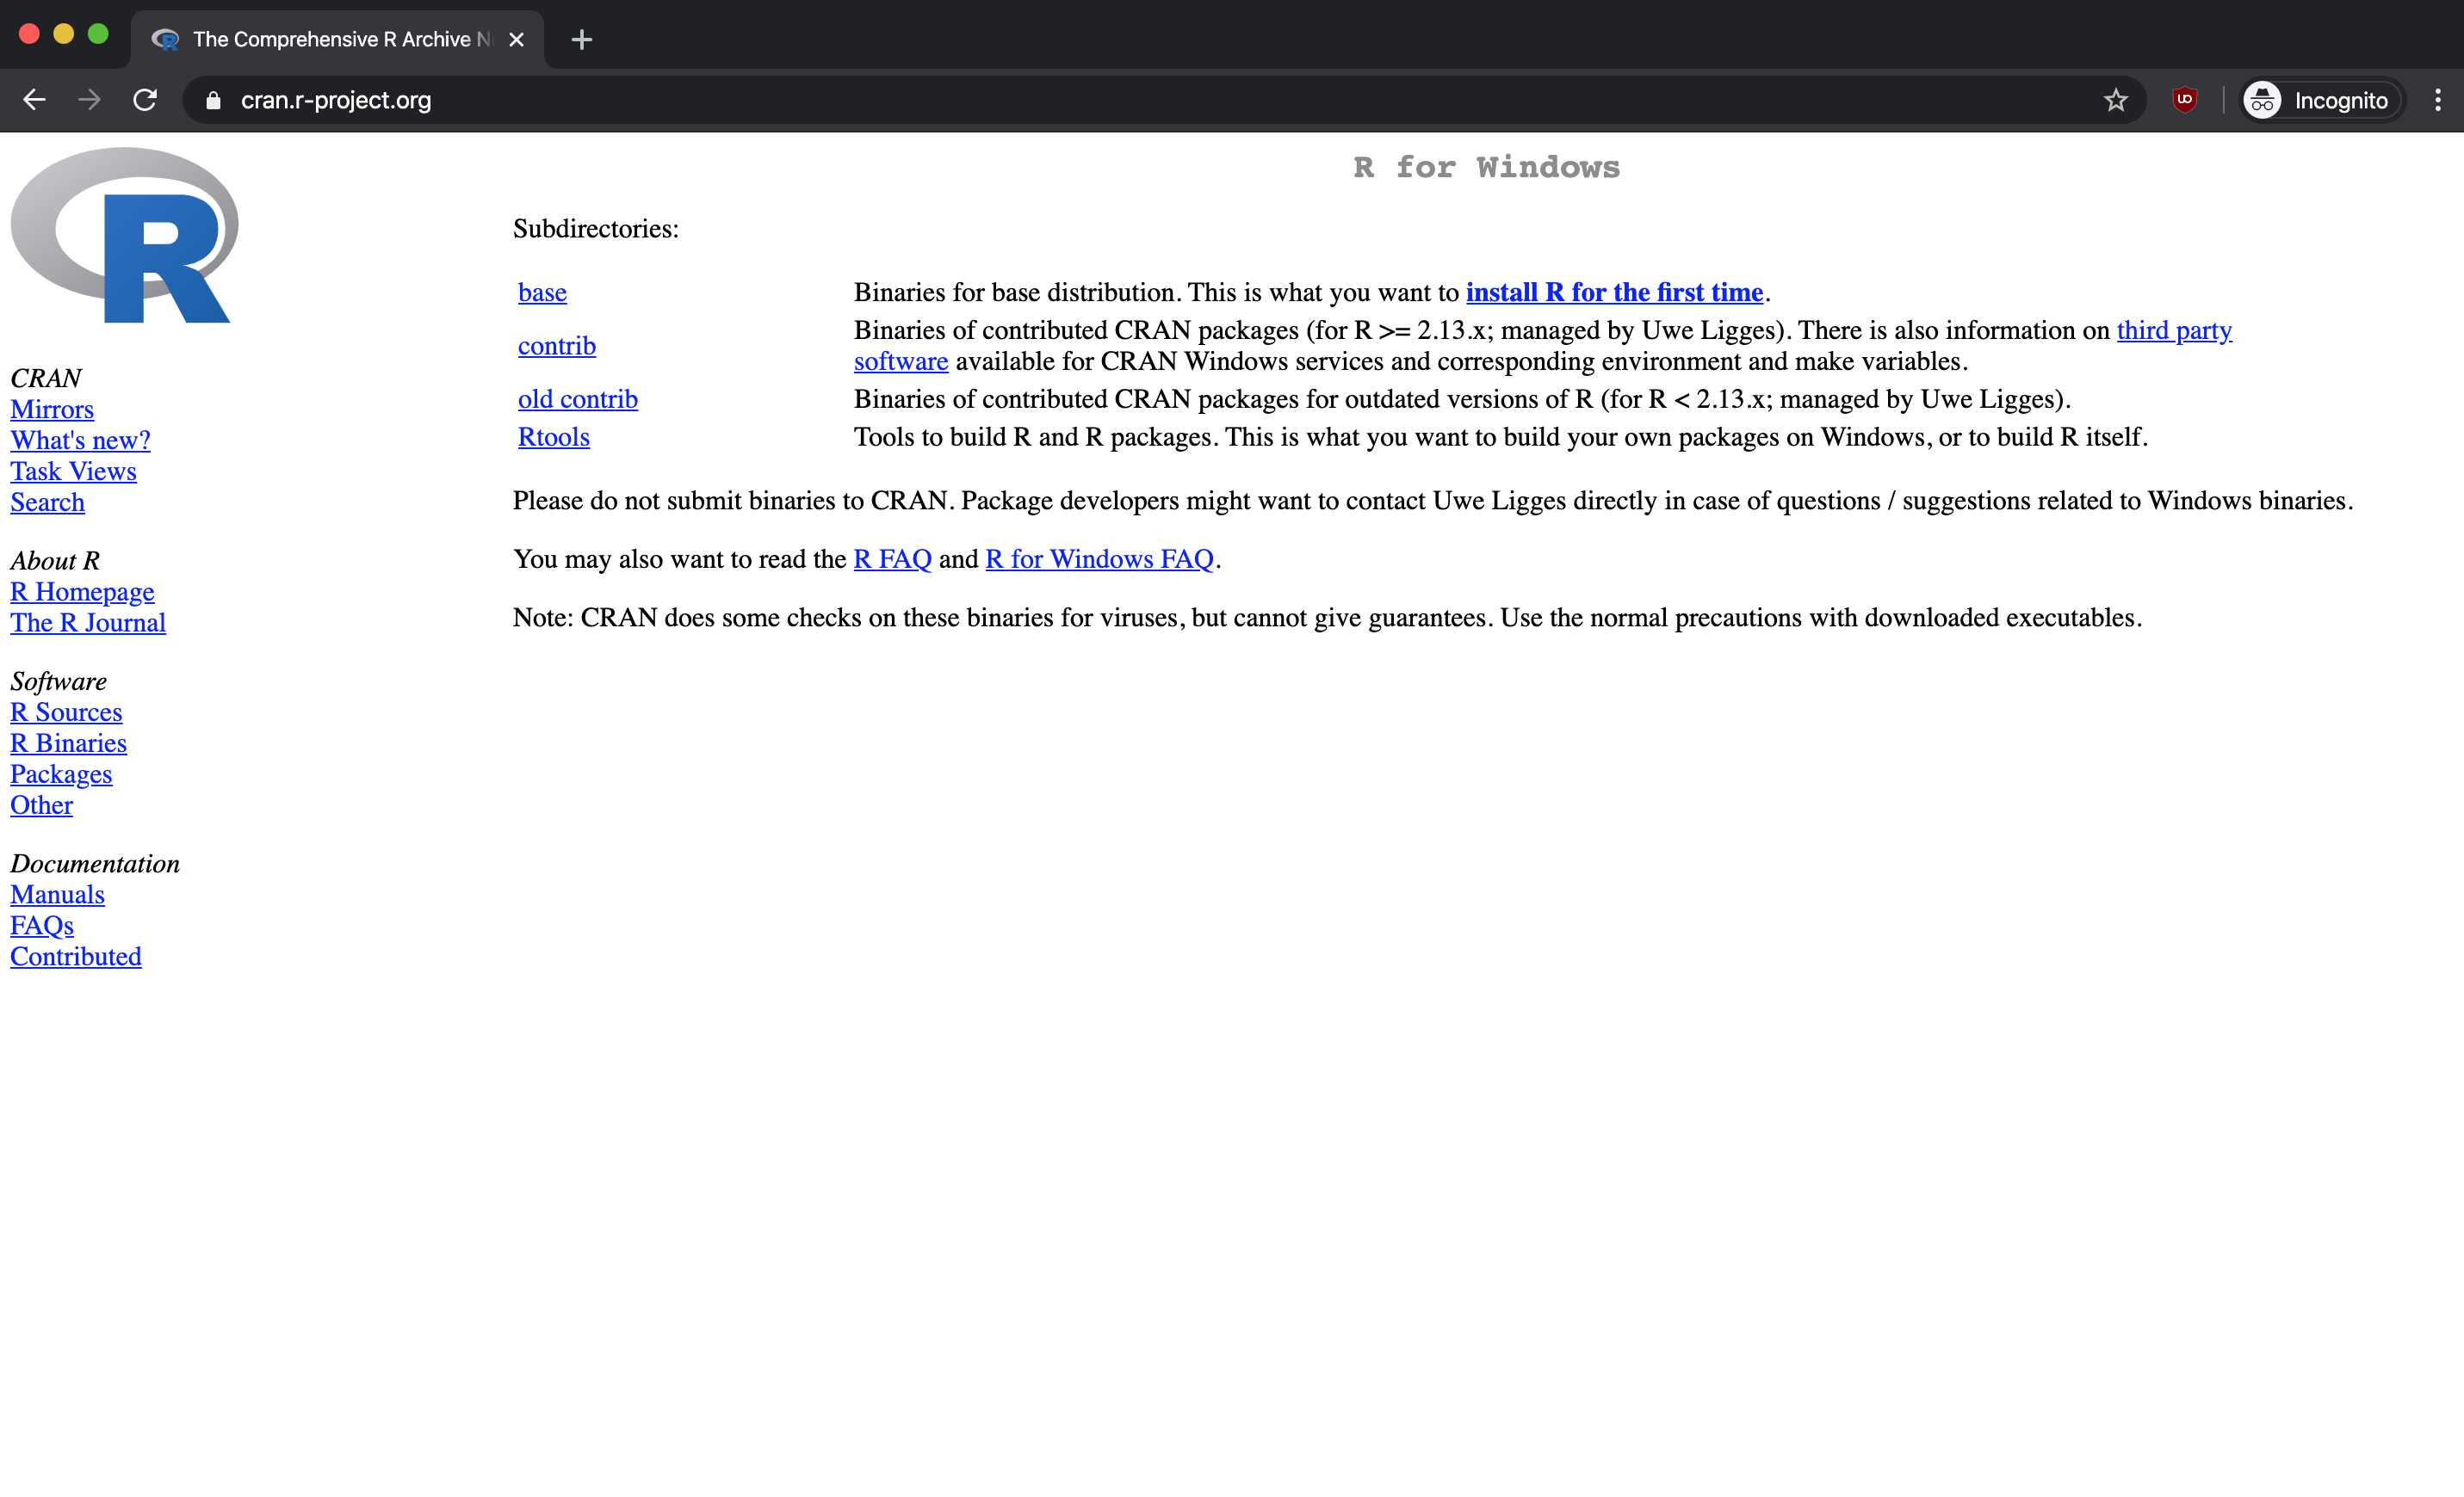Click the forward navigation arrow

point(89,100)
